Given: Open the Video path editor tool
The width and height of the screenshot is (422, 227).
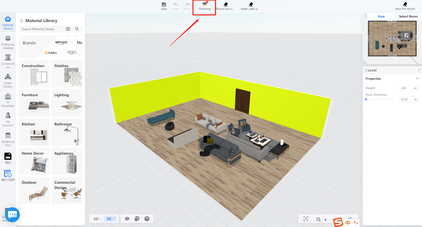Looking at the screenshot, I should [x=250, y=6].
